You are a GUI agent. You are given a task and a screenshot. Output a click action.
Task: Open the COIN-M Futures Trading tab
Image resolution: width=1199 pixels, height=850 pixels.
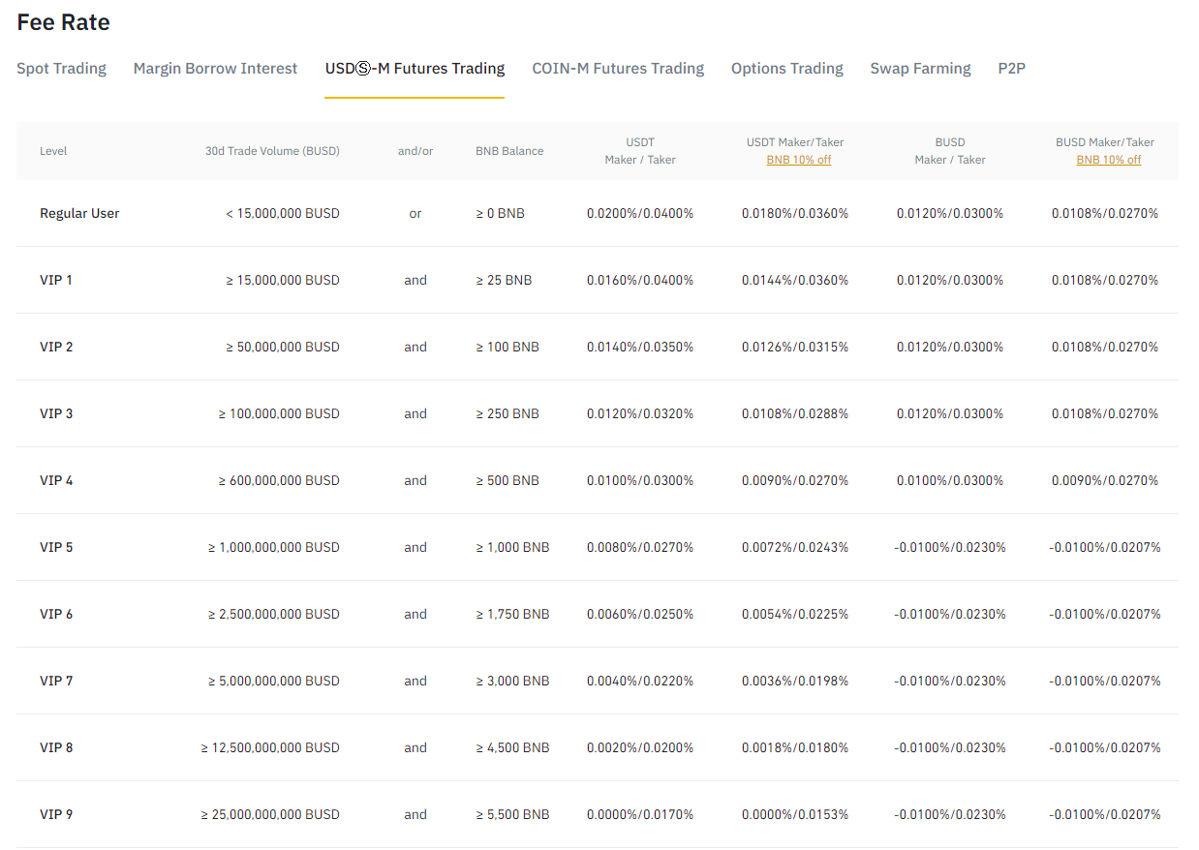coord(618,68)
